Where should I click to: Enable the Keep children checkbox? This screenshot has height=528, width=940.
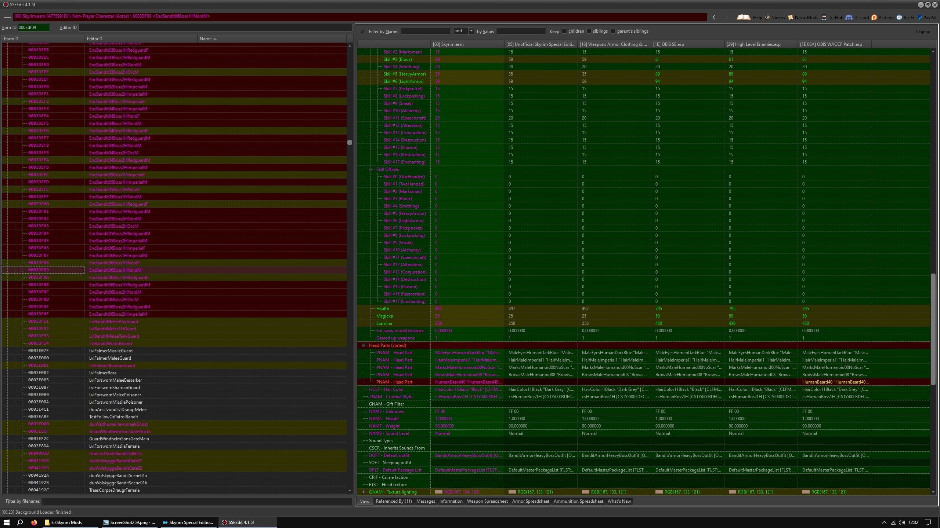click(x=564, y=31)
